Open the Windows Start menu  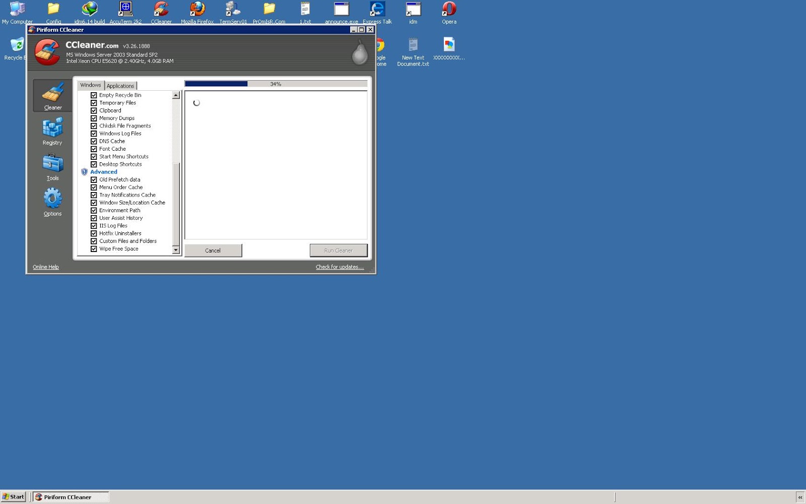pyautogui.click(x=13, y=497)
